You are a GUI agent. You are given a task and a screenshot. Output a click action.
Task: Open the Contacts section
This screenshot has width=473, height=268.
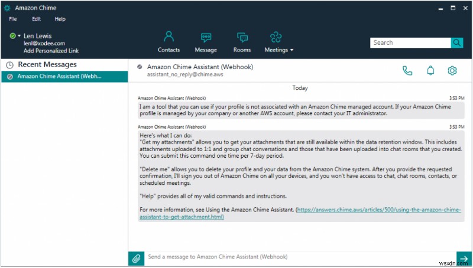coord(169,42)
